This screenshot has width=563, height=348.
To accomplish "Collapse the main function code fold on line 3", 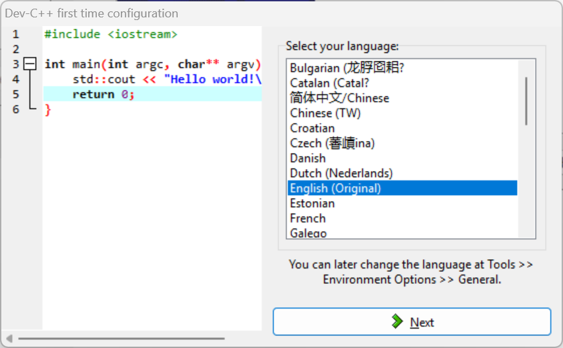I will (30, 64).
